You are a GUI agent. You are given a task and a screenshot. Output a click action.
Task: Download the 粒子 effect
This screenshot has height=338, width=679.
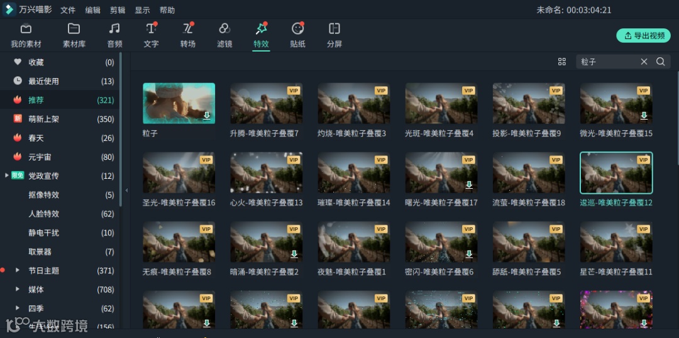tap(207, 116)
